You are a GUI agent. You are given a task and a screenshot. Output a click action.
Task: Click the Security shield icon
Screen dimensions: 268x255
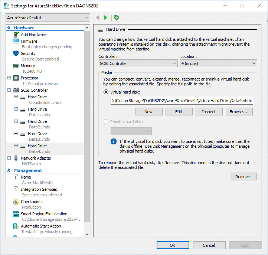tap(16, 53)
